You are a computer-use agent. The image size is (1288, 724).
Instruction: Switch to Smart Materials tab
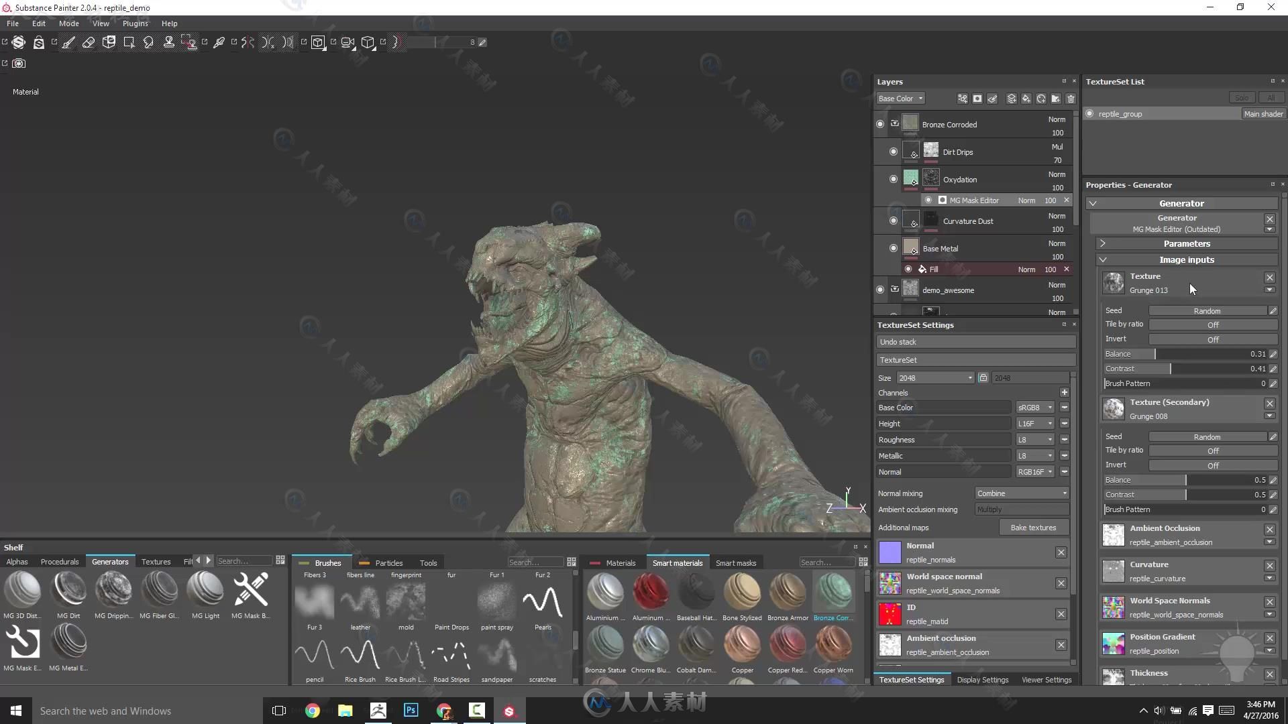[x=678, y=562]
